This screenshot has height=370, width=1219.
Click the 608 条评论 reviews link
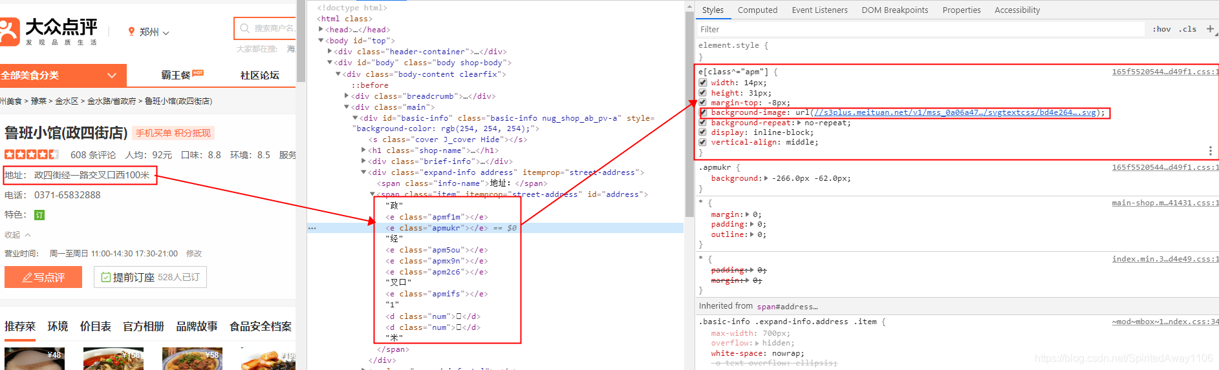tap(93, 155)
